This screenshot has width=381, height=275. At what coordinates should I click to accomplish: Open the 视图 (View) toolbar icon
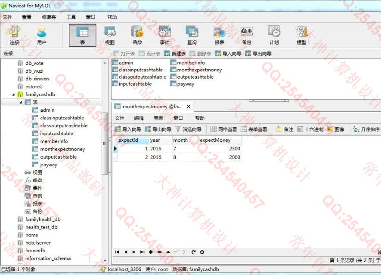[x=110, y=35]
